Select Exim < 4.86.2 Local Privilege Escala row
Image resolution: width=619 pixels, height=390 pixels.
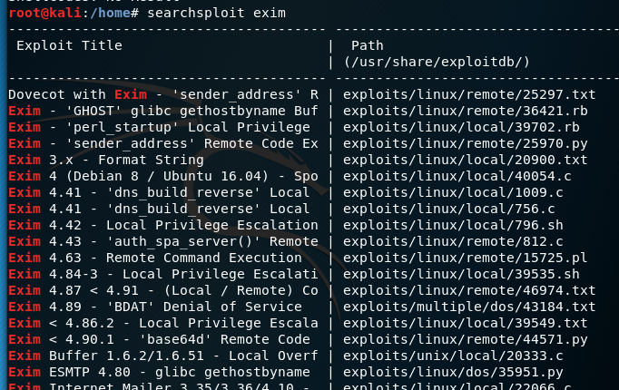[x=163, y=323]
